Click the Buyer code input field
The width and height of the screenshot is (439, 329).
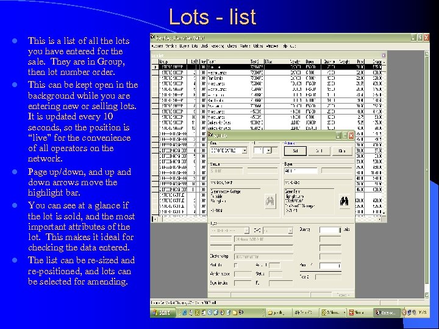pos(301,171)
